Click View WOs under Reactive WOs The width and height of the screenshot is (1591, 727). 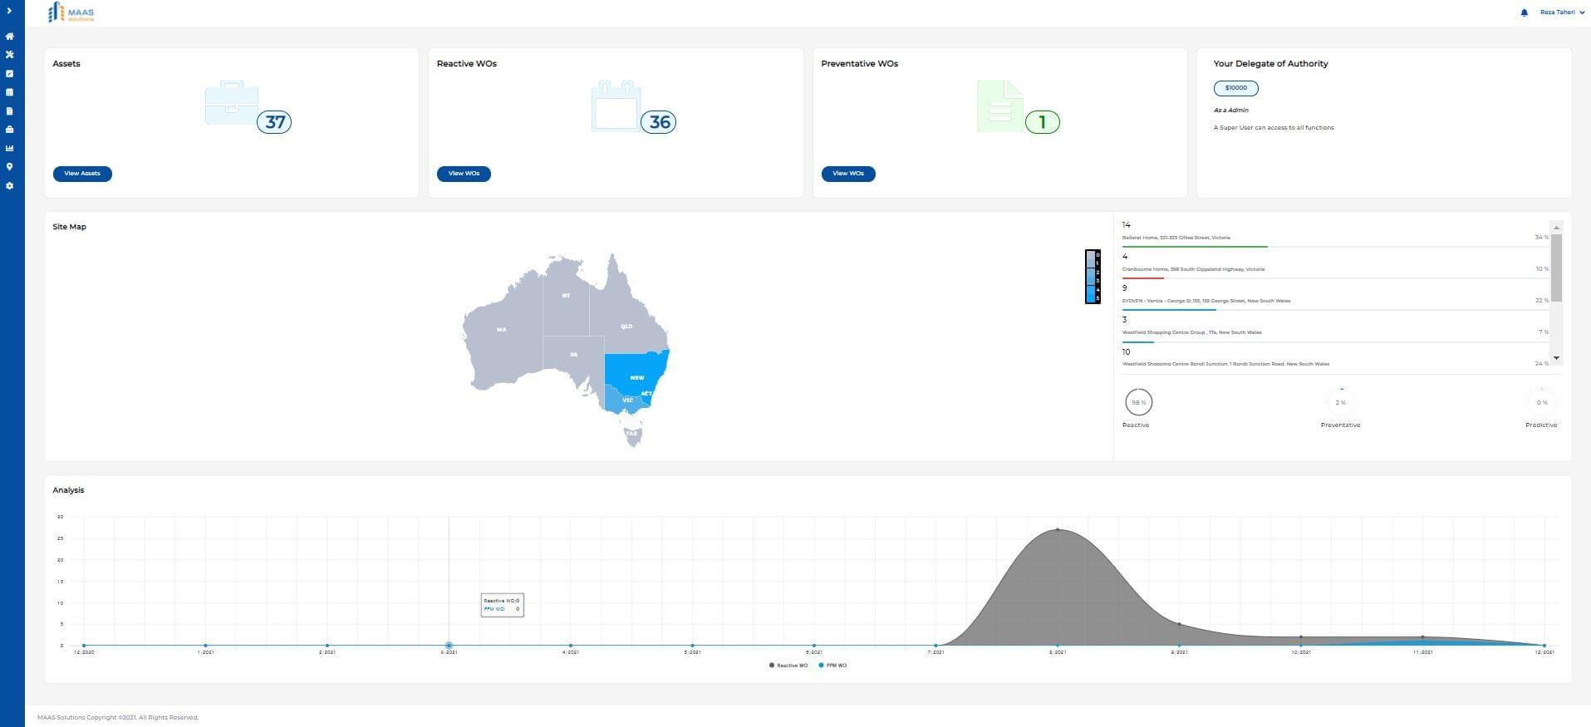pyautogui.click(x=464, y=174)
